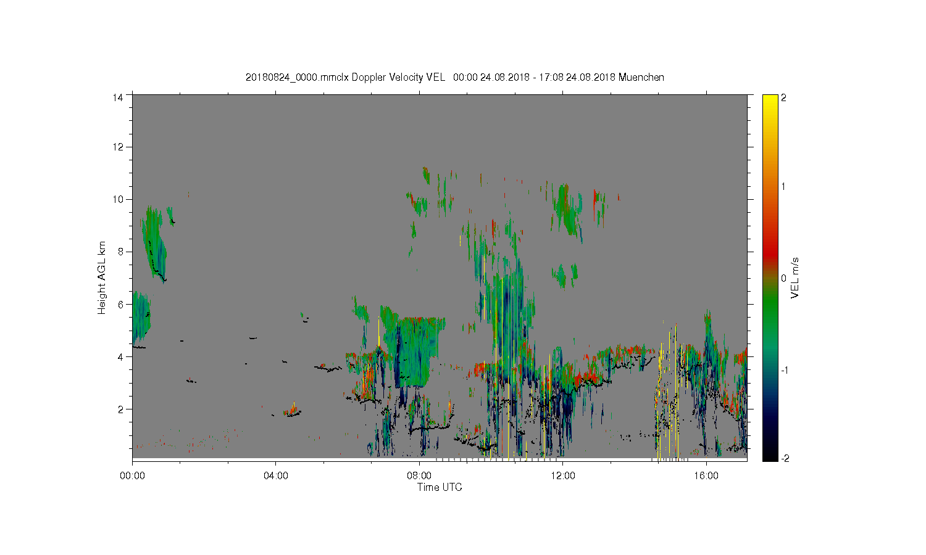Click the colorbar value -2 at bottom
Screen dimensions: 926x555
(785, 459)
